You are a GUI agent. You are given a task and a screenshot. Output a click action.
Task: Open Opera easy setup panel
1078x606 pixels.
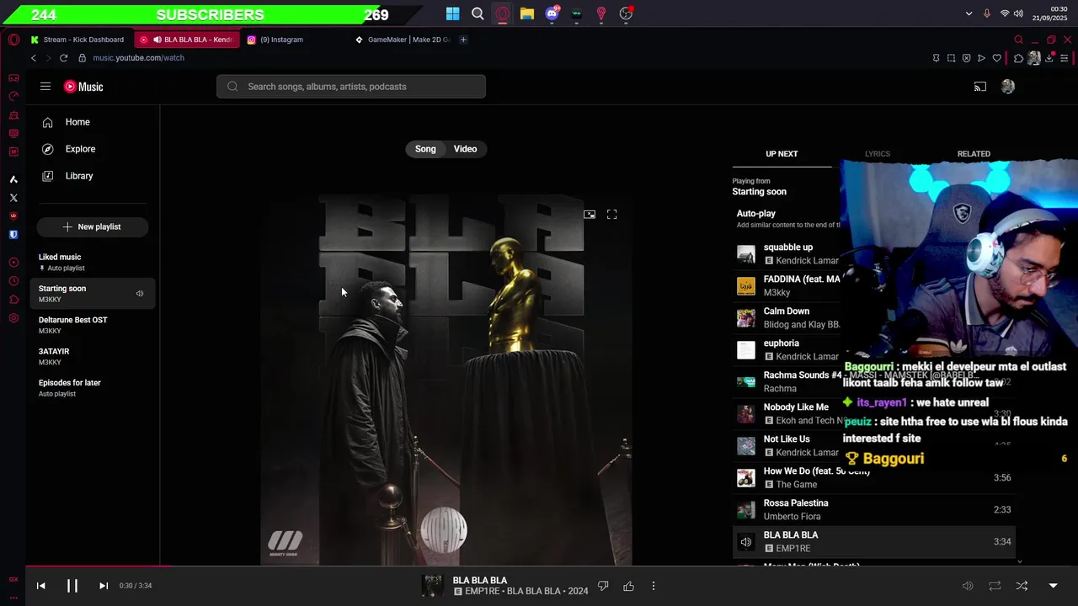click(1065, 58)
